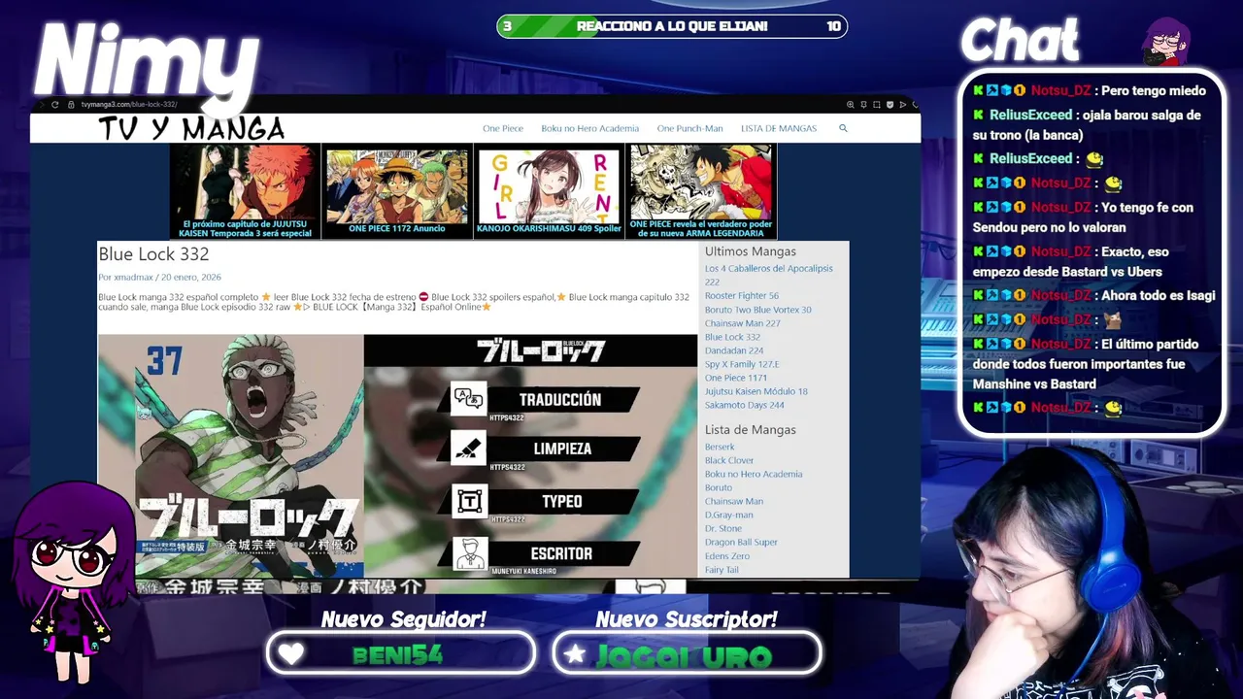
Task: Open Chainsaw Man 227 link
Action: 743,323
